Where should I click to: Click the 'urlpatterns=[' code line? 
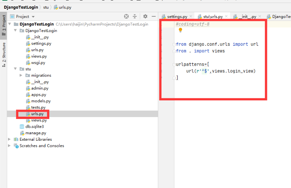click(x=192, y=64)
